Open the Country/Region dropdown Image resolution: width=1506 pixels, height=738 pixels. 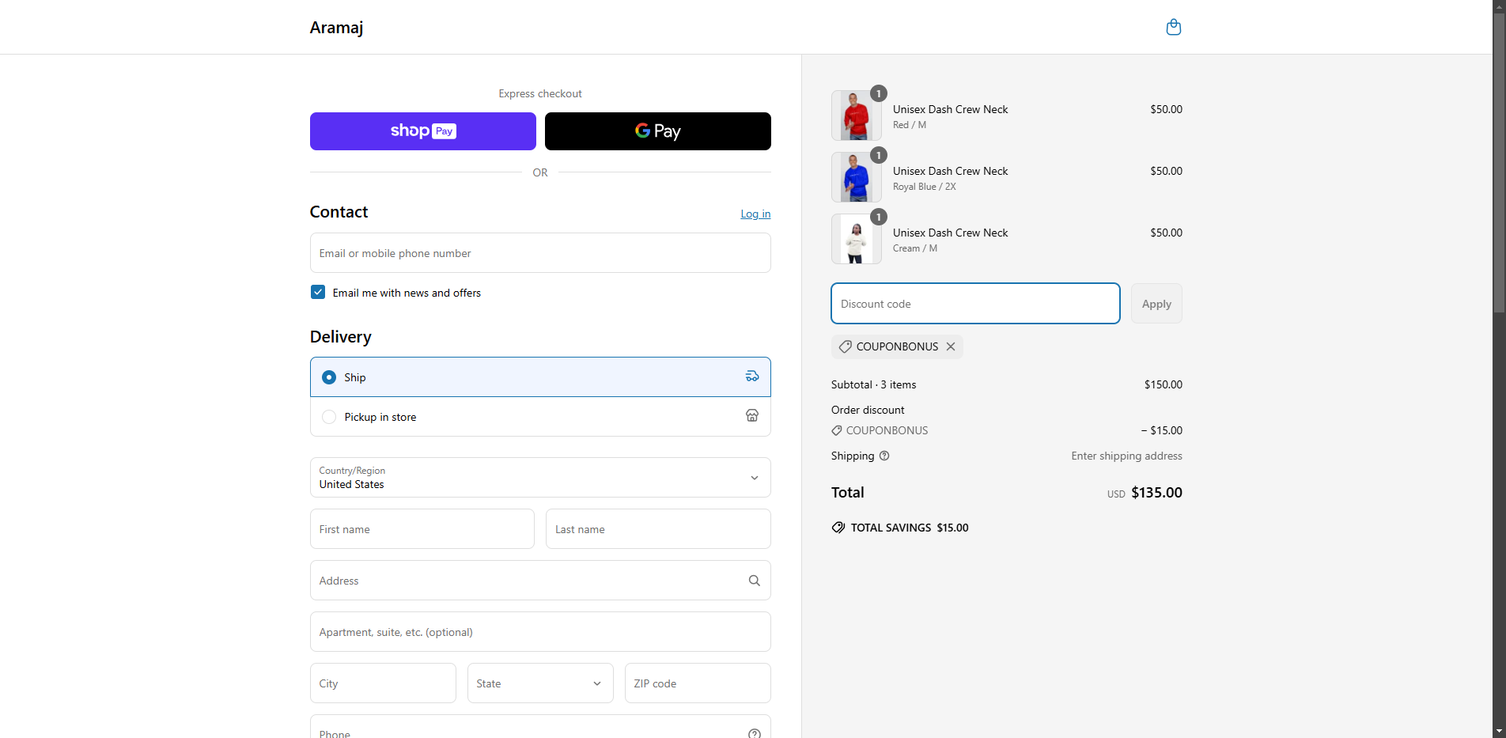pyautogui.click(x=540, y=478)
